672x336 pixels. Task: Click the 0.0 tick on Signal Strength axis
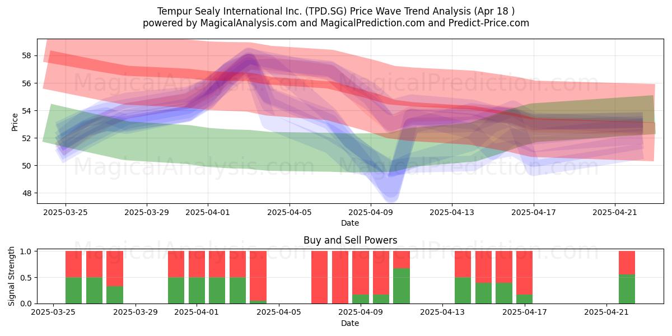[x=26, y=304]
